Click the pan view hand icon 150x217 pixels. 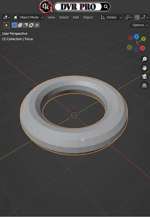point(144,68)
